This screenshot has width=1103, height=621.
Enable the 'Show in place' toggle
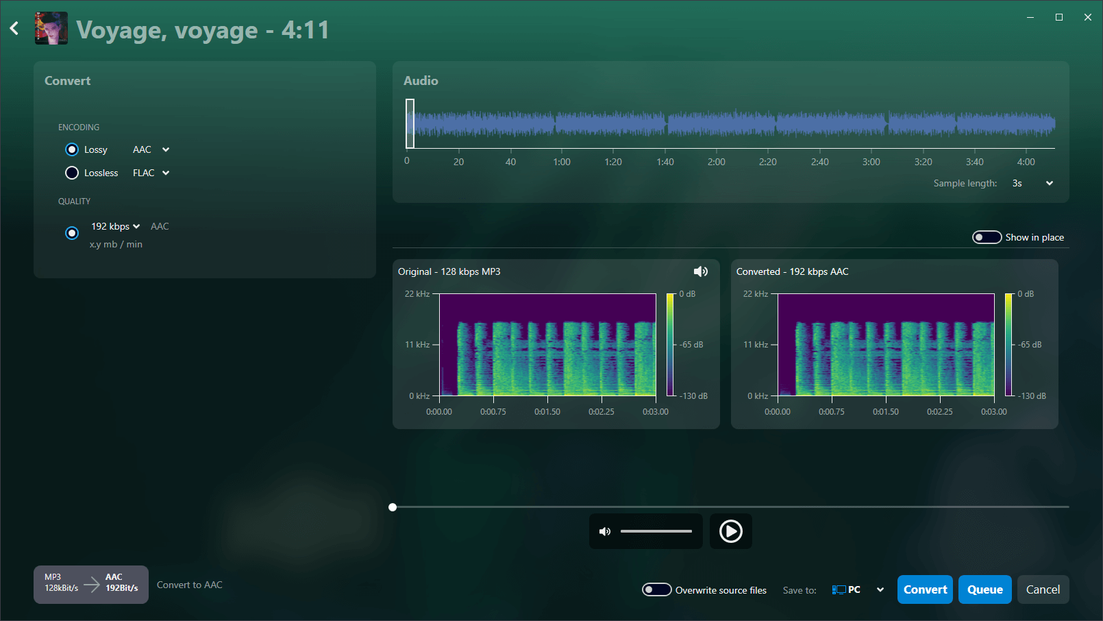tap(987, 236)
